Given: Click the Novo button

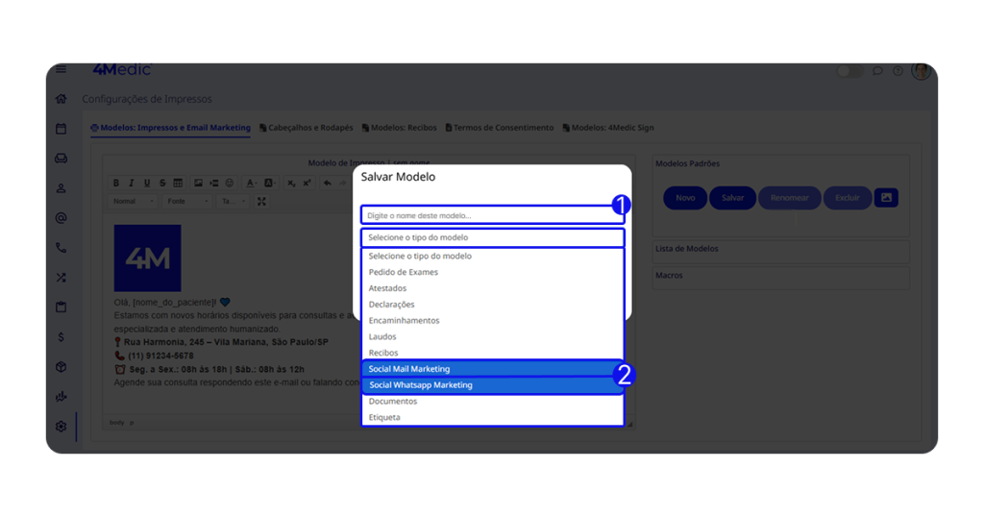Looking at the screenshot, I should tap(685, 198).
